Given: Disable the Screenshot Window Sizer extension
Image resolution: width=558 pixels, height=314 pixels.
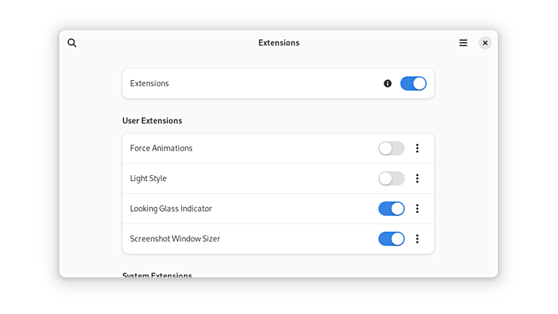Looking at the screenshot, I should click(391, 239).
